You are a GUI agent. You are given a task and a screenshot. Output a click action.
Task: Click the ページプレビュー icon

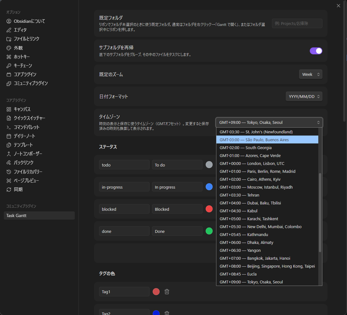coord(9,181)
